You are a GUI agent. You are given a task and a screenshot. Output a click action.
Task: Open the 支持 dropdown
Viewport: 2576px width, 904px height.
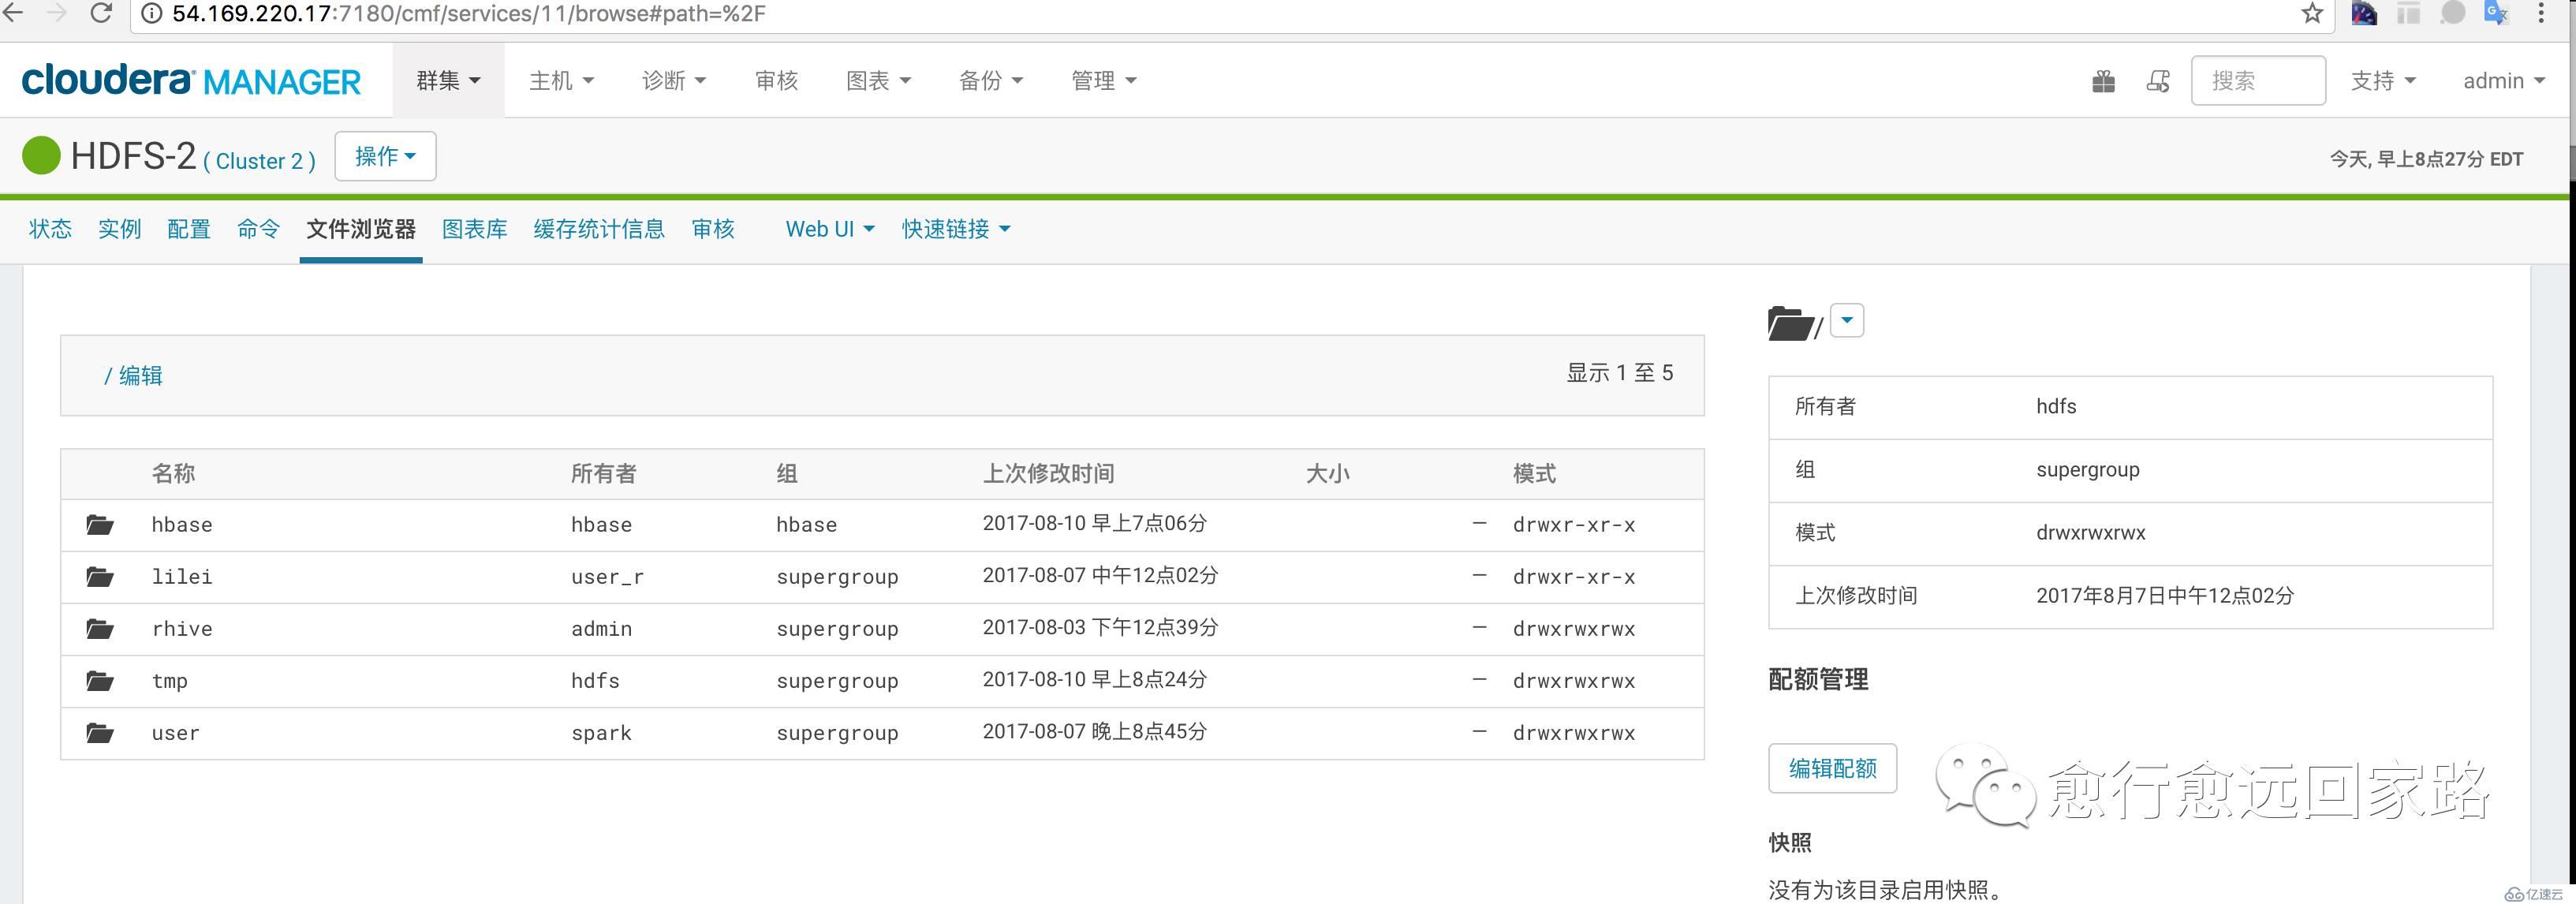point(2383,81)
